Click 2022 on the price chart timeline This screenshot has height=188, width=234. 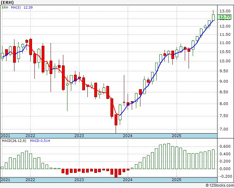point(30,136)
